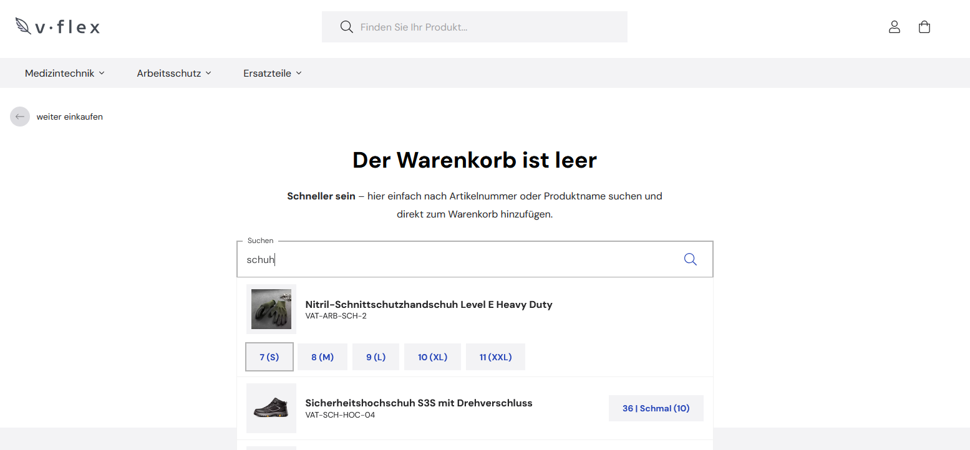Viewport: 970px width, 450px height.
Task: Click the weiter einkaufen link
Action: pyautogui.click(x=70, y=117)
